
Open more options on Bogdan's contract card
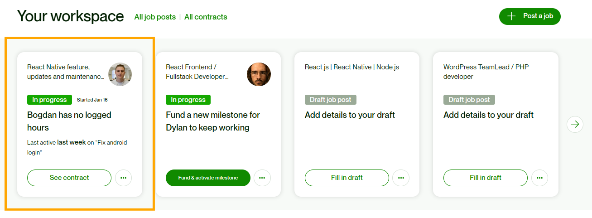[123, 178]
